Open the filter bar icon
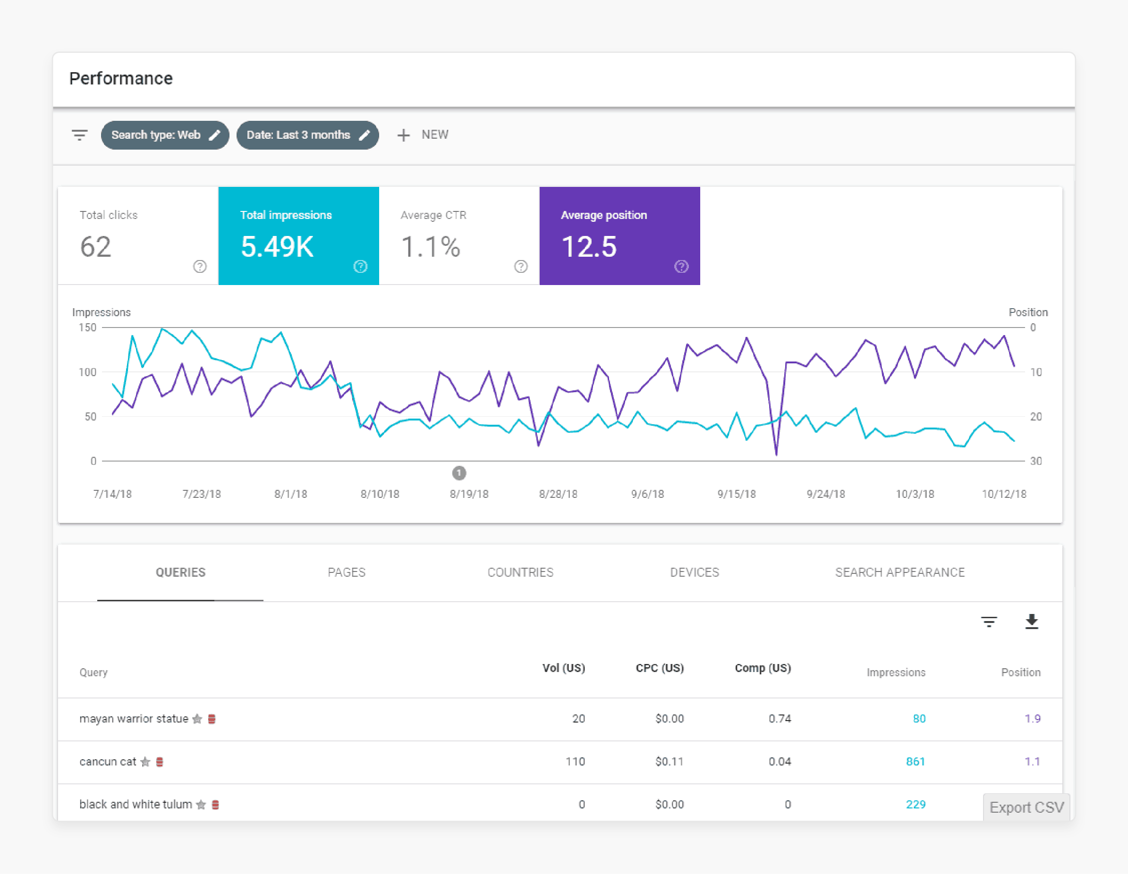Image resolution: width=1128 pixels, height=874 pixels. (79, 135)
